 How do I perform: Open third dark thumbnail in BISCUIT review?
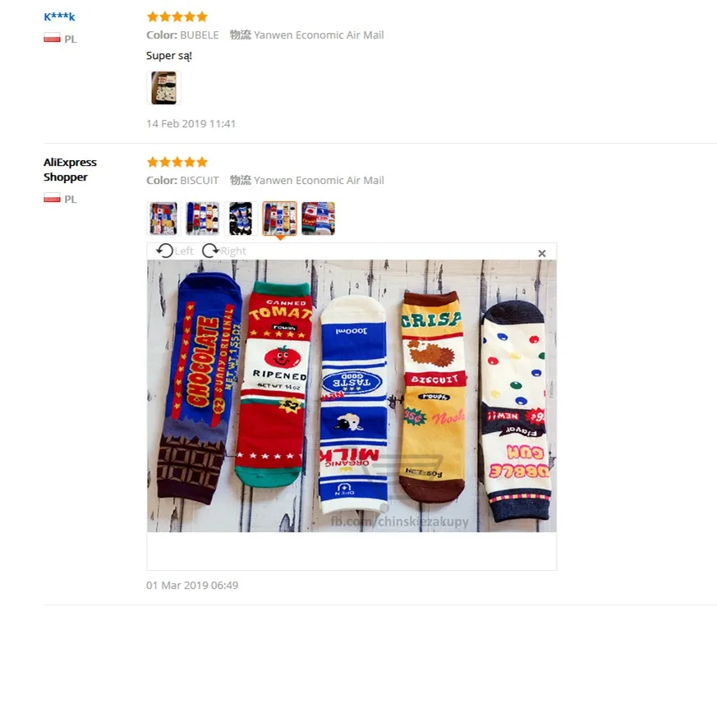(x=241, y=218)
